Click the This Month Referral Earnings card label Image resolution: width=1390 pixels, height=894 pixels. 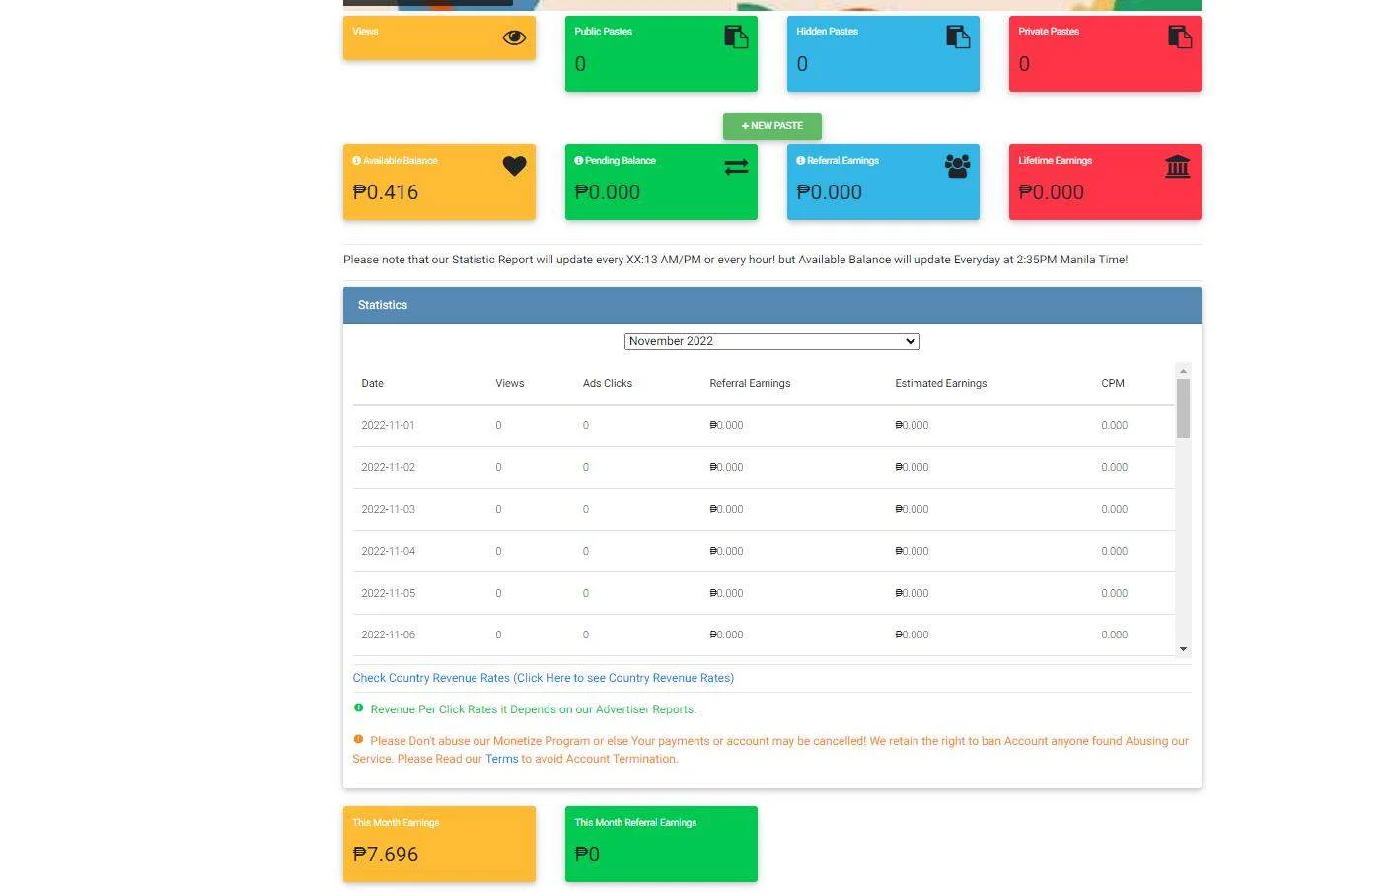[635, 822]
